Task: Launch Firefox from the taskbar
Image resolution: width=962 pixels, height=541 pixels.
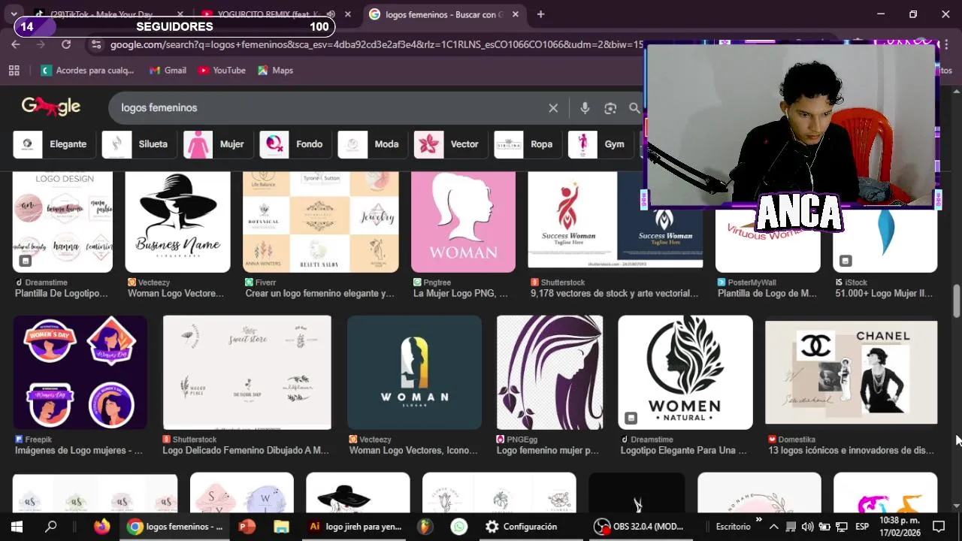Action: (x=101, y=527)
